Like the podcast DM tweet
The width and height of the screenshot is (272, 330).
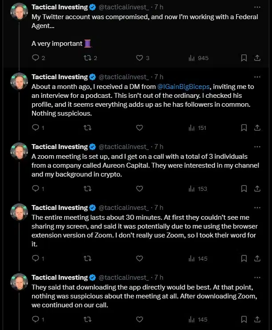pyautogui.click(x=140, y=128)
